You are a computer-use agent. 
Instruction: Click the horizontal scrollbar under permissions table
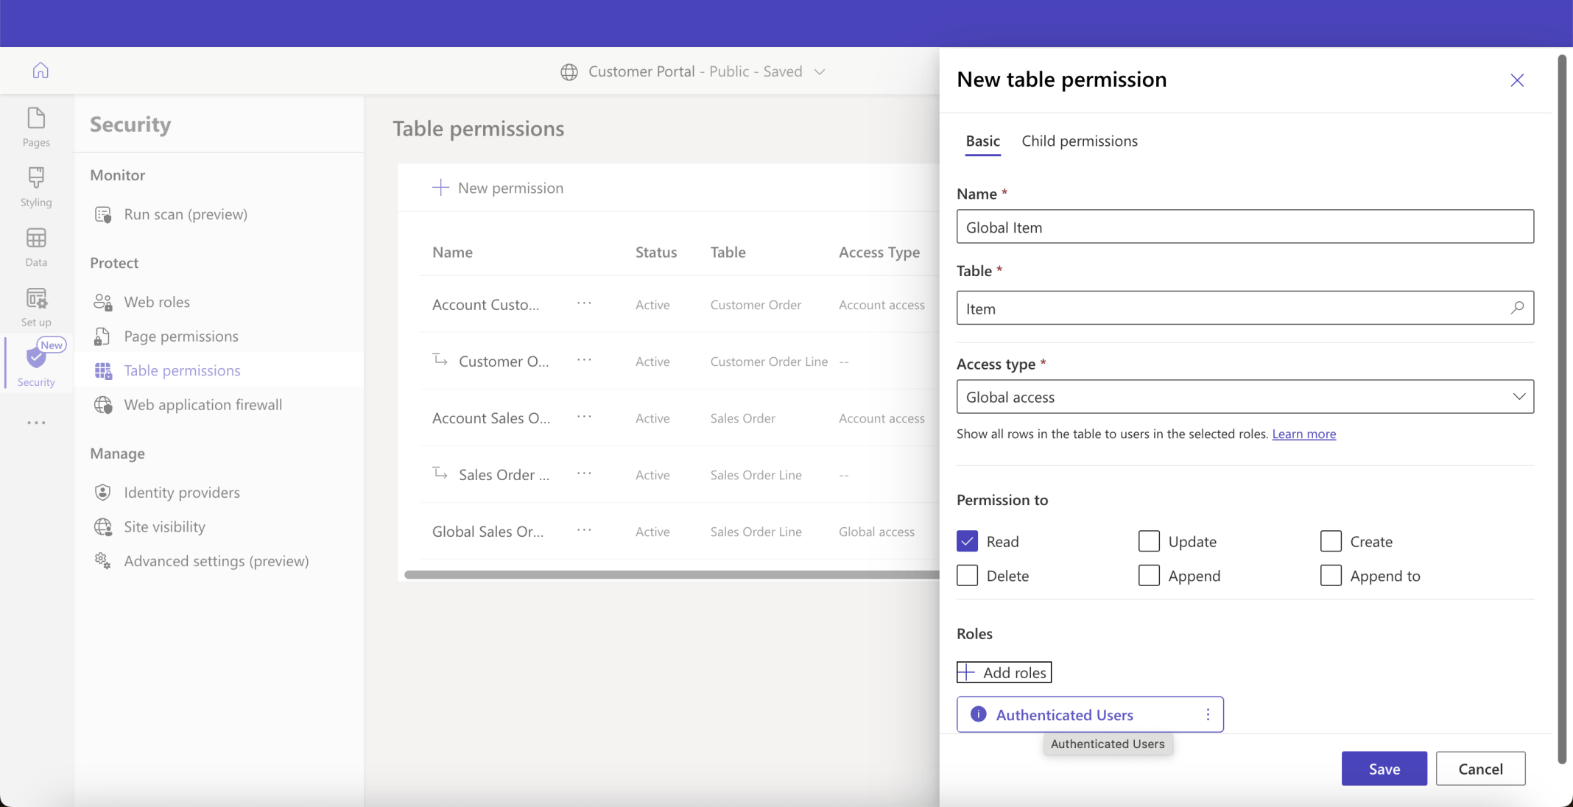pos(670,574)
